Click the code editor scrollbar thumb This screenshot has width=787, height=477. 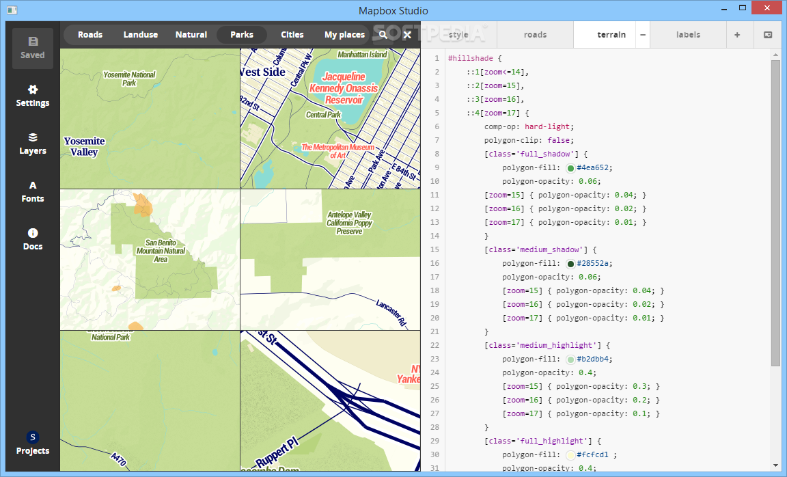[775, 213]
